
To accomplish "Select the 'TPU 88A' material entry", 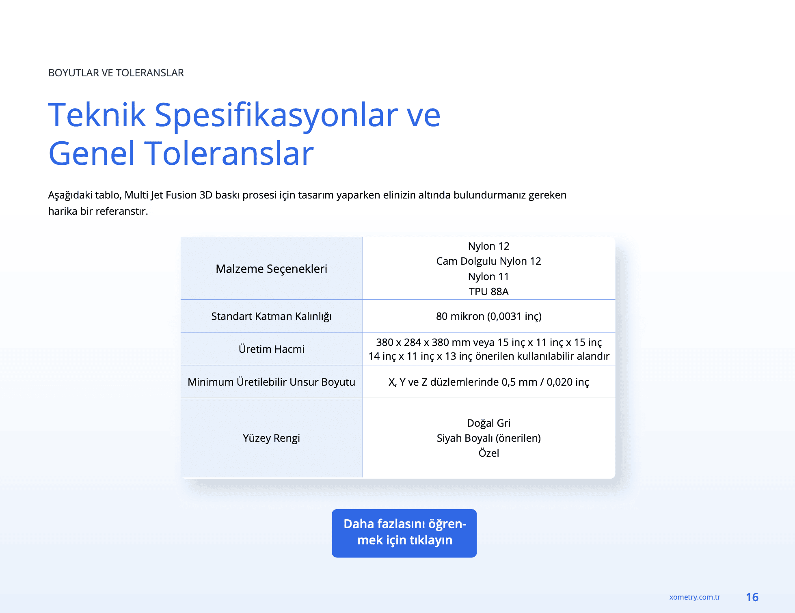I will coord(488,291).
